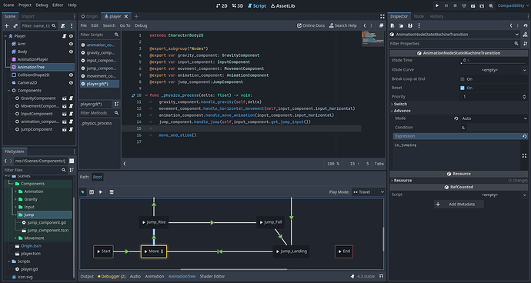Image resolution: width=531 pixels, height=283 pixels.
Task: Enable Break Loop at End checkbox
Action: (463, 79)
